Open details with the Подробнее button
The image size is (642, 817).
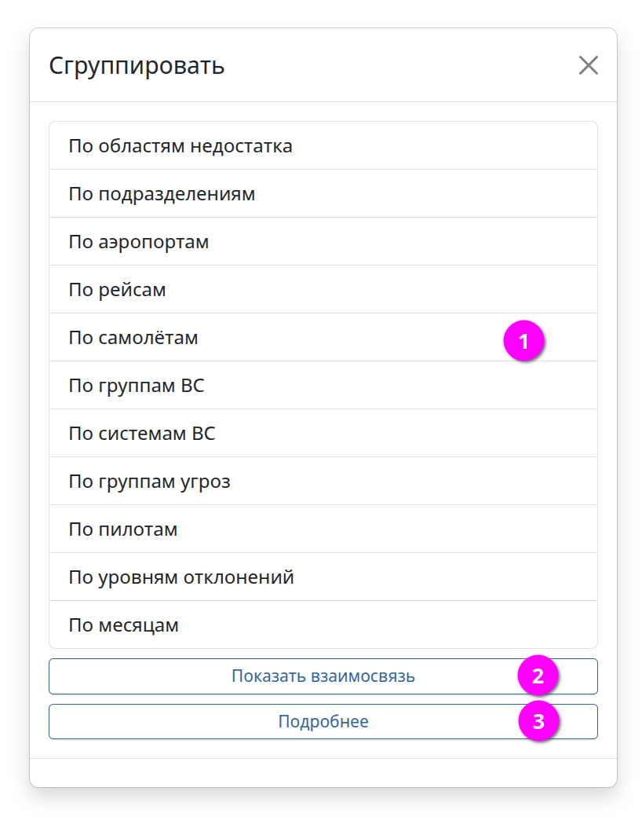tap(323, 722)
